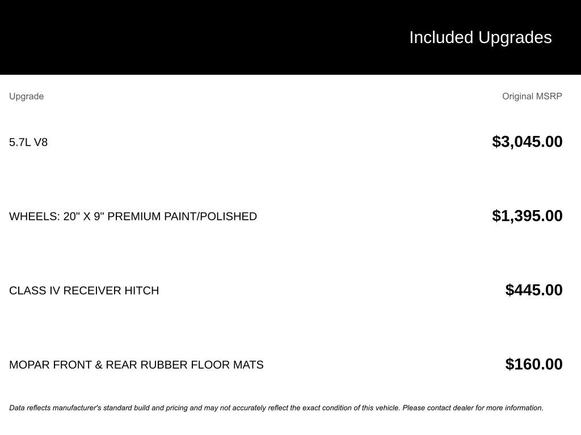The width and height of the screenshot is (581, 435).
Task: Click the RECEIVER HITCH text
Action: pyautogui.click(x=111, y=291)
